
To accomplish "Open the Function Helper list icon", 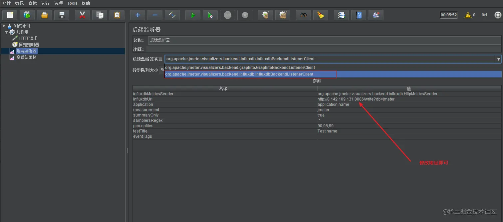I will coord(342,15).
